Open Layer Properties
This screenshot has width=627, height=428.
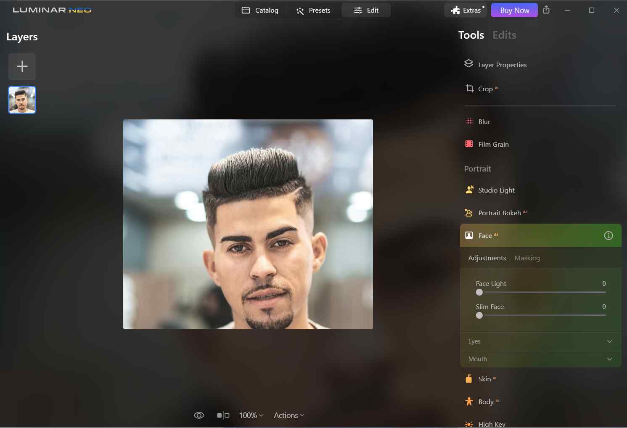click(502, 65)
